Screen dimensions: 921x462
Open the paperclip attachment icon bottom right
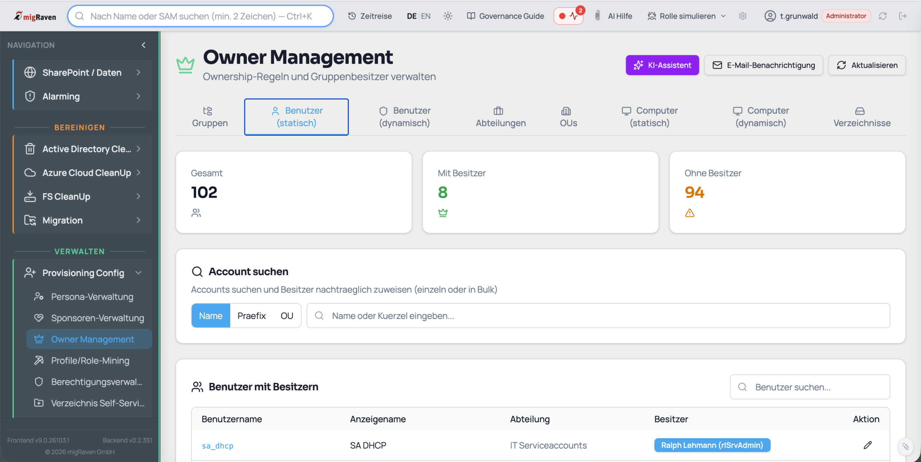pyautogui.click(x=906, y=446)
